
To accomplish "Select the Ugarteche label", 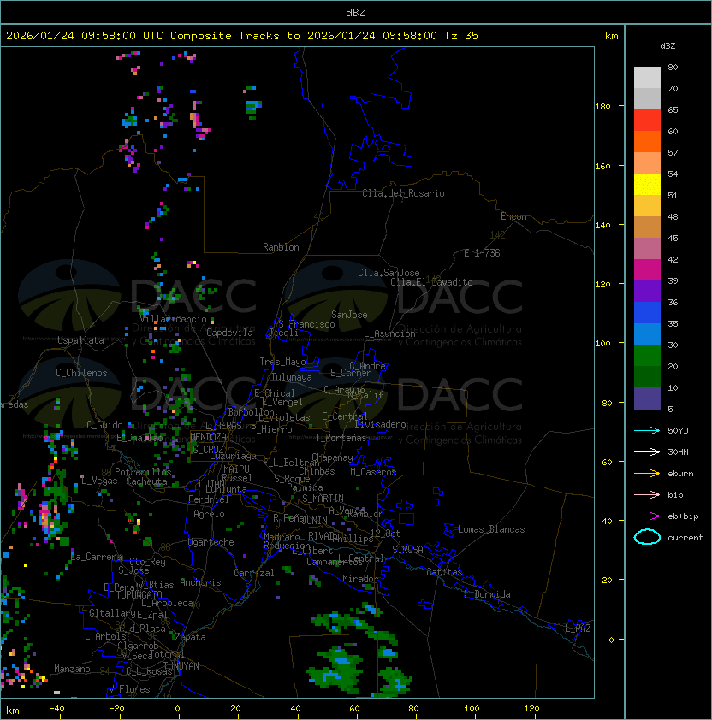I will point(211,542).
